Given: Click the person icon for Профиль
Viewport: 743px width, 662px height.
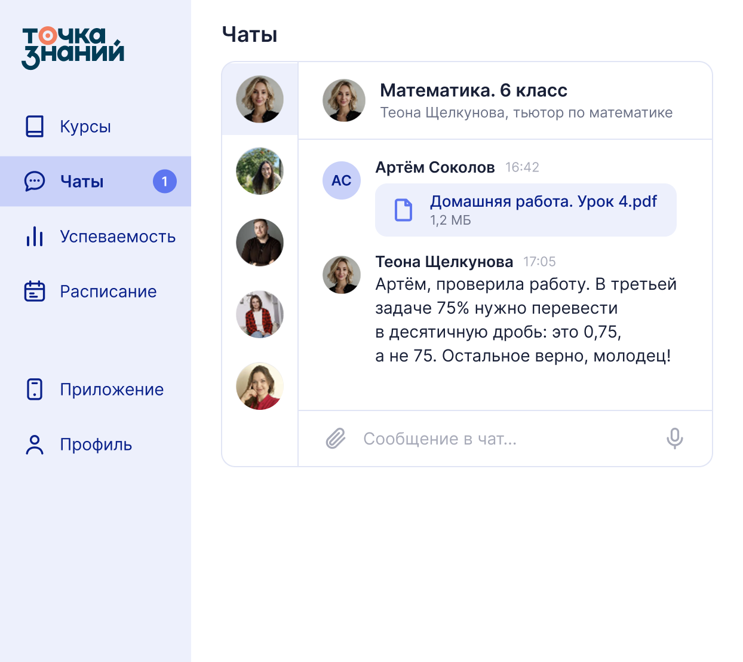Looking at the screenshot, I should coord(35,445).
